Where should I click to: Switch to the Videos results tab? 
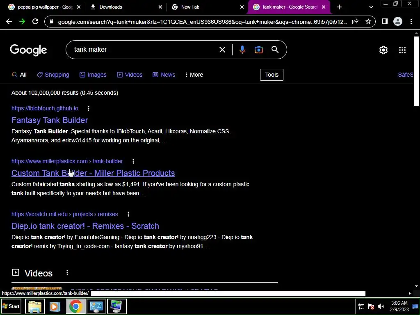130,75
